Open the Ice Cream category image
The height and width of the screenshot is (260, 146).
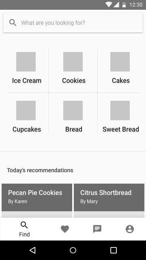[x=26, y=62]
